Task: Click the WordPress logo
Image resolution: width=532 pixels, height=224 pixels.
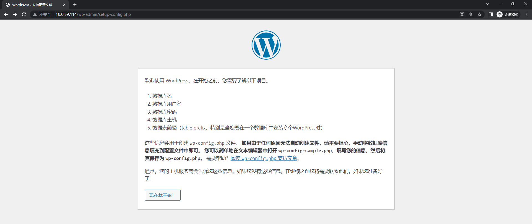Action: pyautogui.click(x=266, y=45)
